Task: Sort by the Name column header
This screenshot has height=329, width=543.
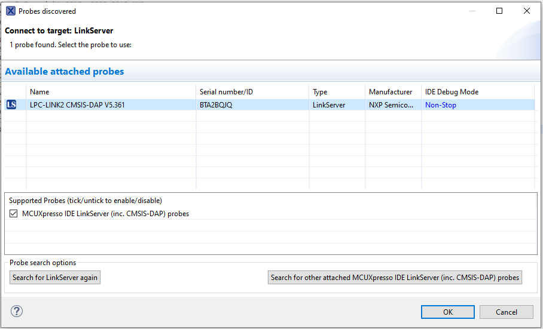Action: (x=111, y=92)
